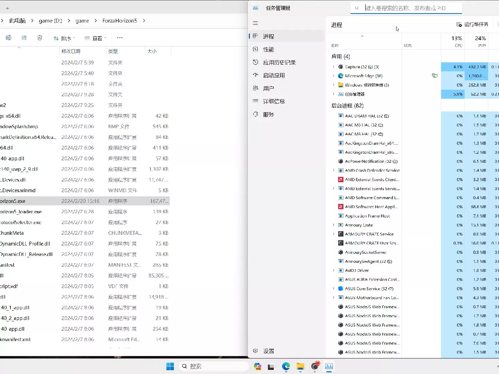Viewport: 499px width, 374px height.
Task: Expand the 任务管理器 process group
Action: click(333, 94)
